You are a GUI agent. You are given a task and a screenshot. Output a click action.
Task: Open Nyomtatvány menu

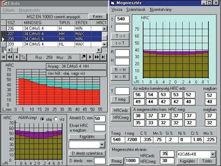pos(161,9)
